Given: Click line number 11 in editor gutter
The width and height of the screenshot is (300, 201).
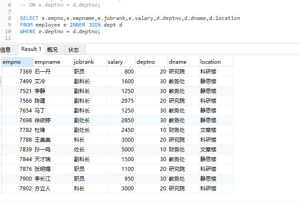Looking at the screenshot, I should coord(8,38).
